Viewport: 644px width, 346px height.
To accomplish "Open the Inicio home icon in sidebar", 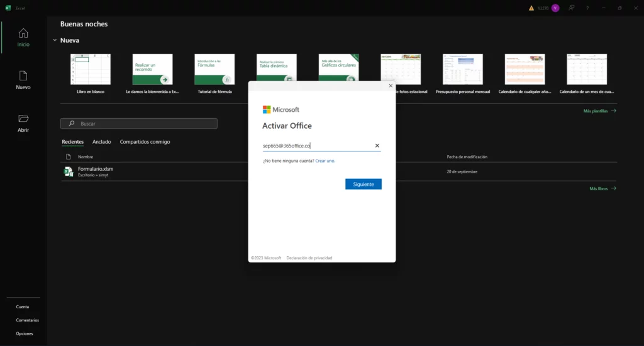I will 23,33.
